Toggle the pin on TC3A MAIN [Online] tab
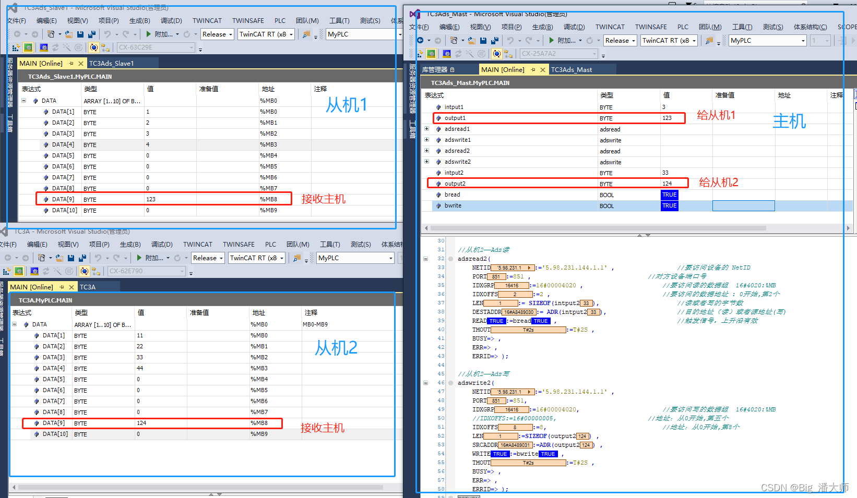The height and width of the screenshot is (498, 857). point(62,287)
